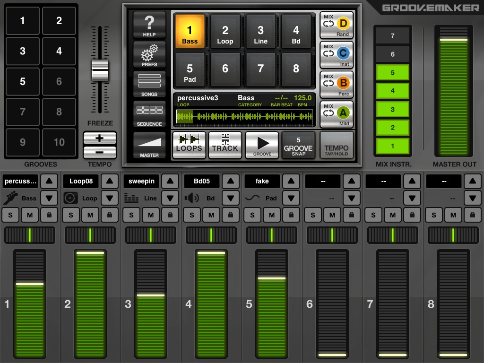Click the percussive3 loop waveform display

(244, 117)
